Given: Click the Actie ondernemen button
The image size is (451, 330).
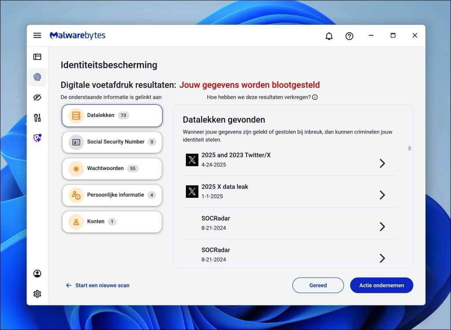Looking at the screenshot, I should tap(381, 285).
